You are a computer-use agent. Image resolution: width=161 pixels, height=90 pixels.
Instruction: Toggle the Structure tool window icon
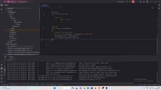[x=2, y=9]
